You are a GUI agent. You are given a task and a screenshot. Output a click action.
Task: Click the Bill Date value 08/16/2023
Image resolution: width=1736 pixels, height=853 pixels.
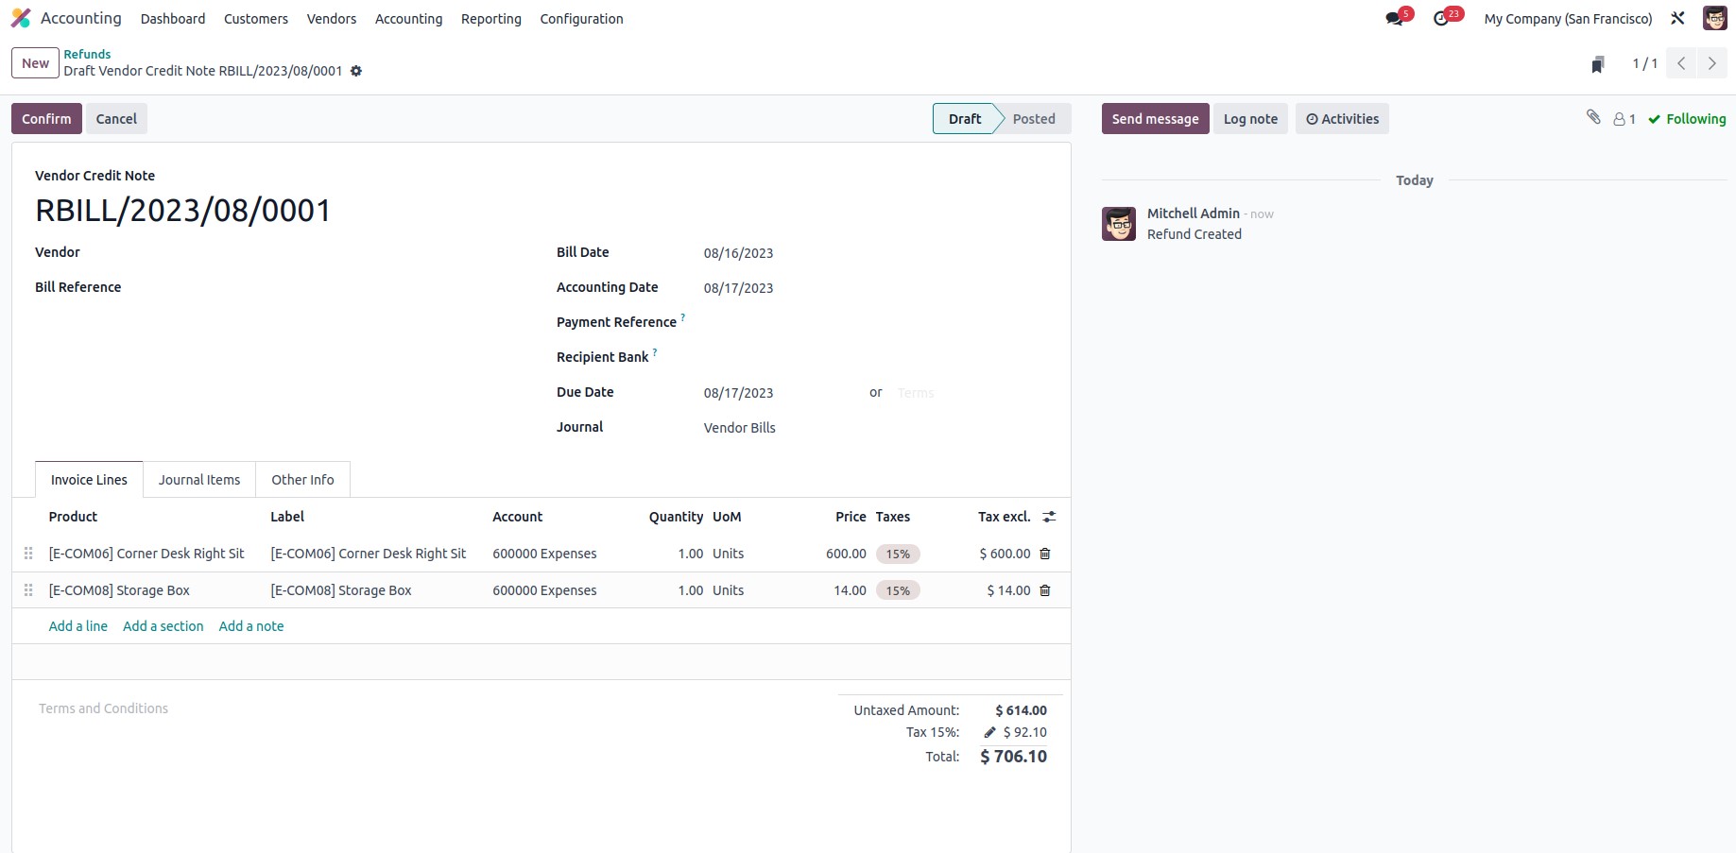(x=738, y=253)
